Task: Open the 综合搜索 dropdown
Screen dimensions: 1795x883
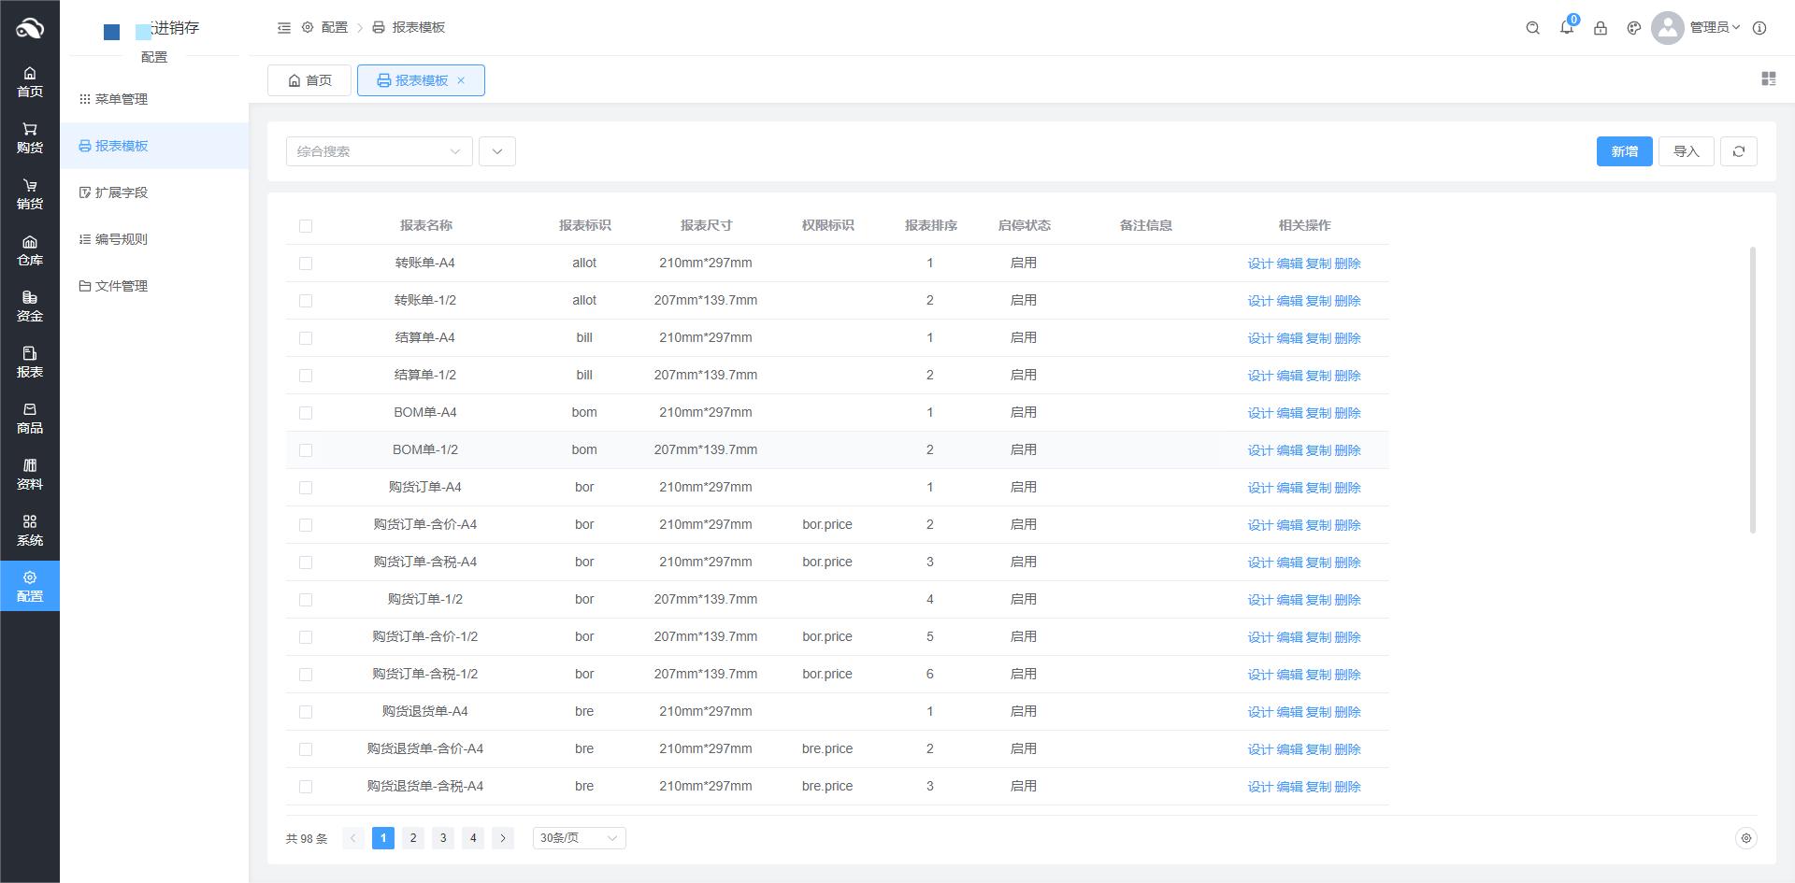Action: click(x=379, y=151)
